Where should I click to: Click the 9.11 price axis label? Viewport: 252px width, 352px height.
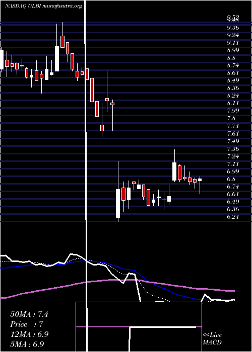point(233,43)
